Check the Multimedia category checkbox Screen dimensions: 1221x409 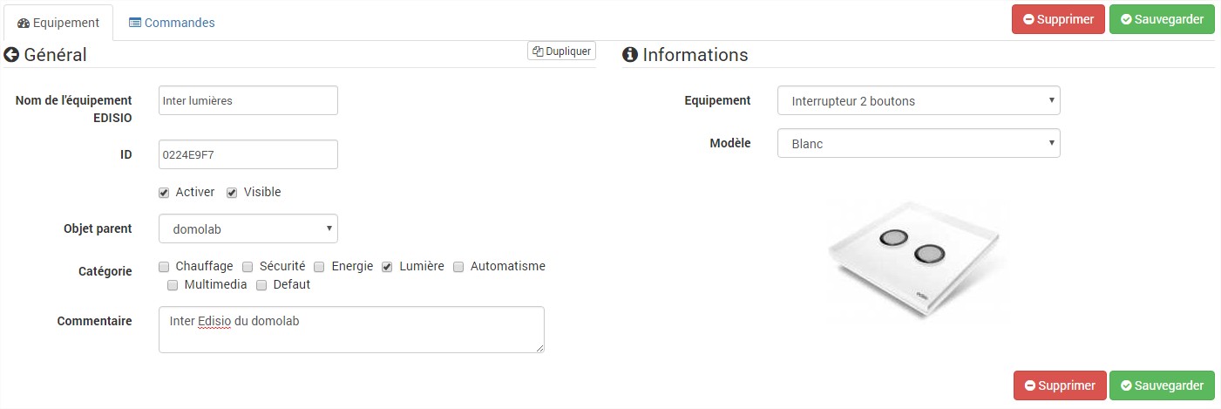[173, 285]
